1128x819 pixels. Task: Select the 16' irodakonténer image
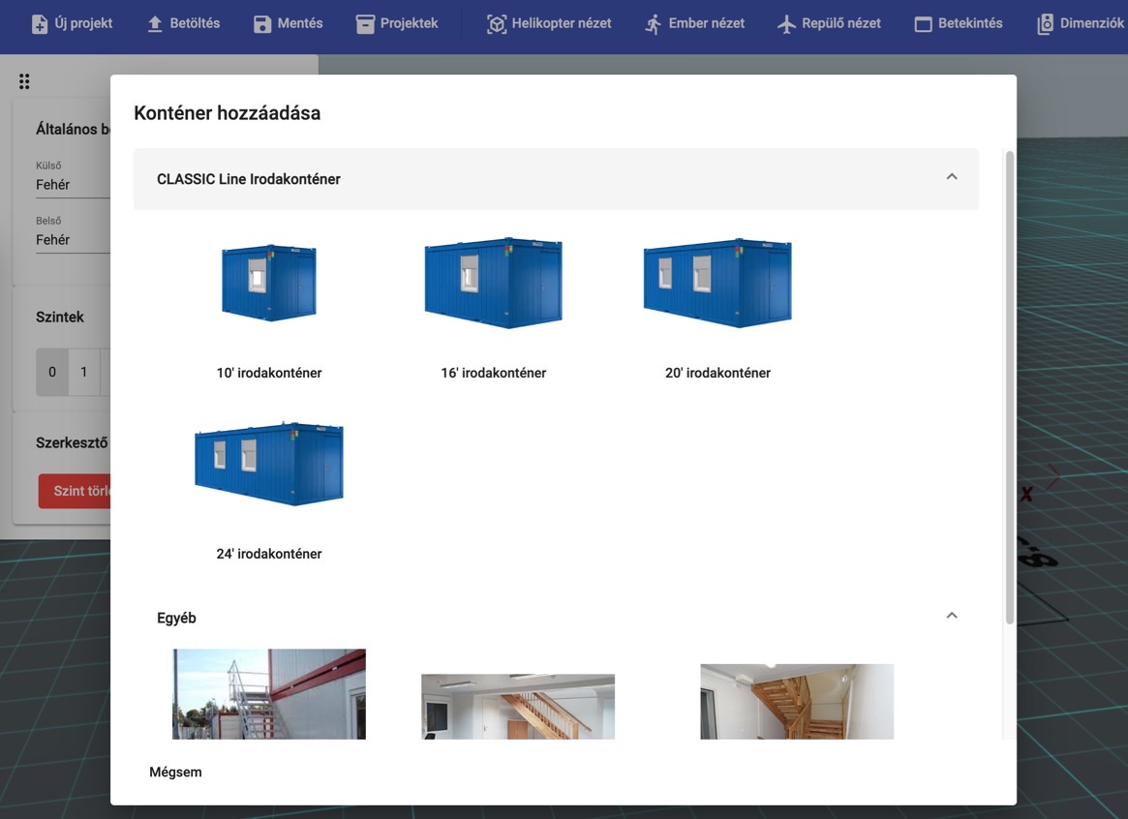(494, 283)
